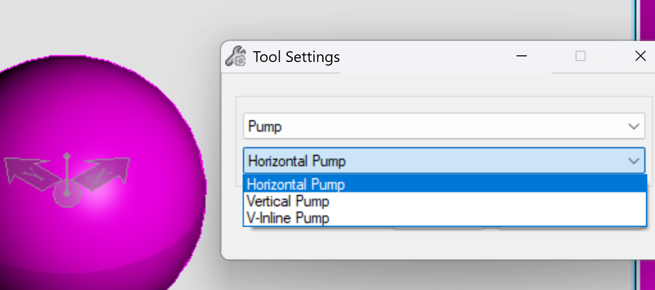Click the magenta strip right of the dialog
Screen dimensions: 655x290
tap(648, 20)
